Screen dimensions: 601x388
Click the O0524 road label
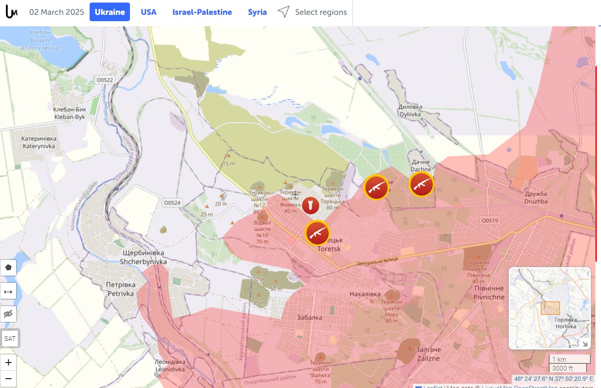pyautogui.click(x=172, y=203)
